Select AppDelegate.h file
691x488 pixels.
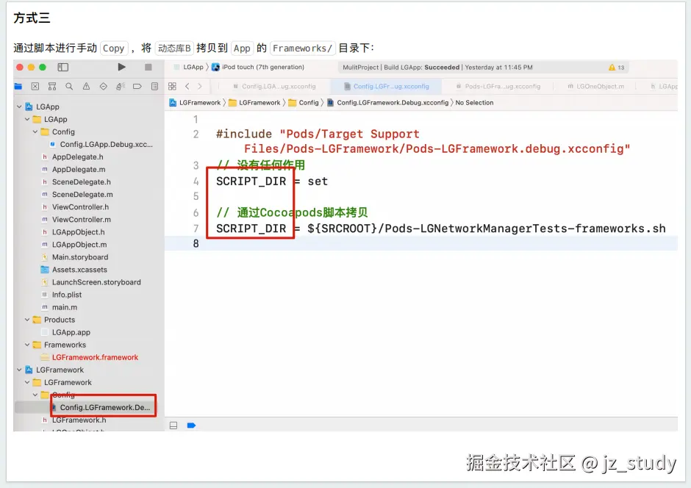[x=73, y=157]
